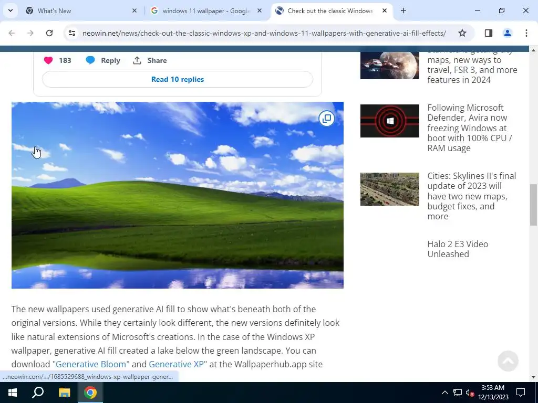
Task: Click the browser reload button
Action: (49, 33)
